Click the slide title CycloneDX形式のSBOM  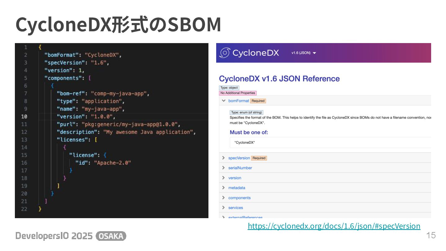[118, 24]
